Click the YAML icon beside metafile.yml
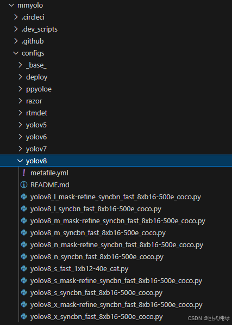 (x=24, y=173)
